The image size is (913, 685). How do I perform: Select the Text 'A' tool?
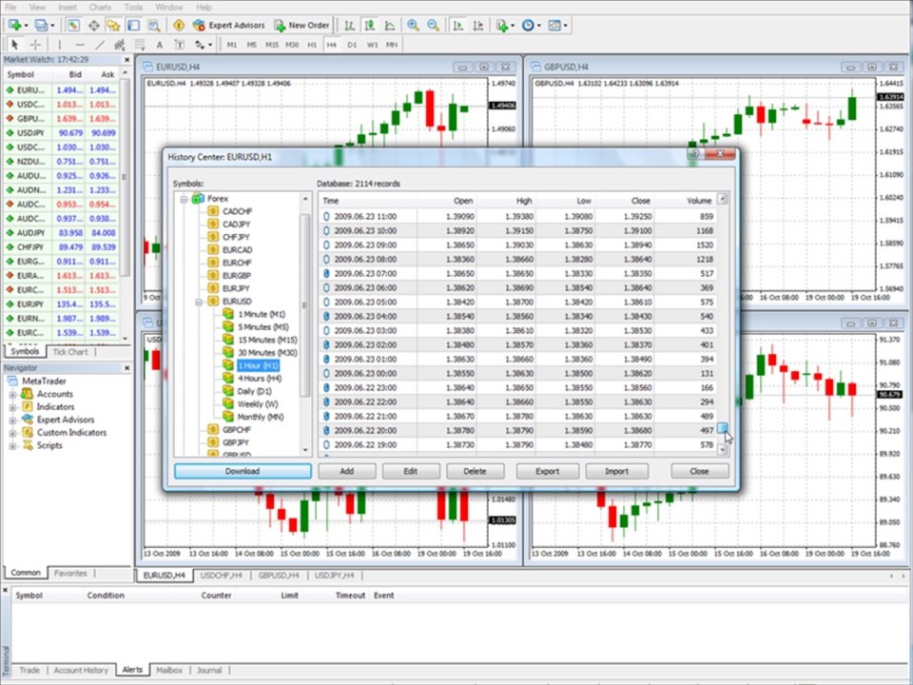pos(160,45)
